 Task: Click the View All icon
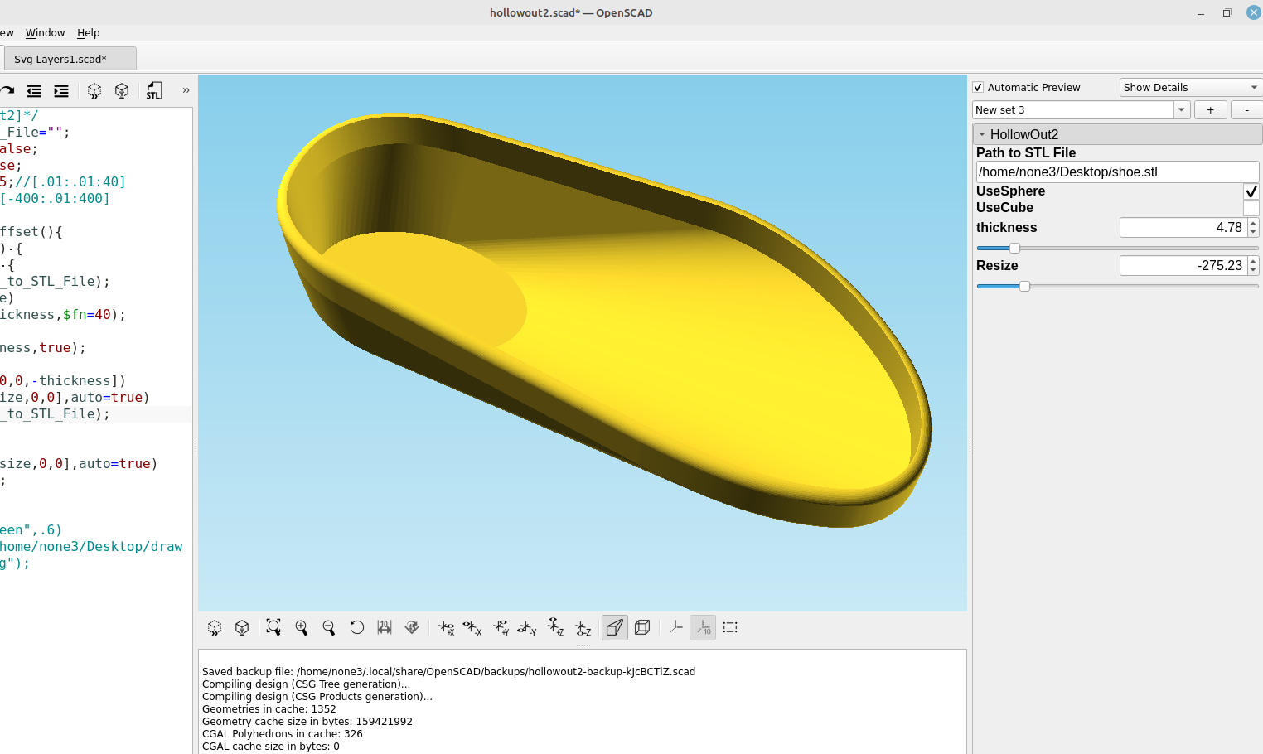(x=273, y=627)
